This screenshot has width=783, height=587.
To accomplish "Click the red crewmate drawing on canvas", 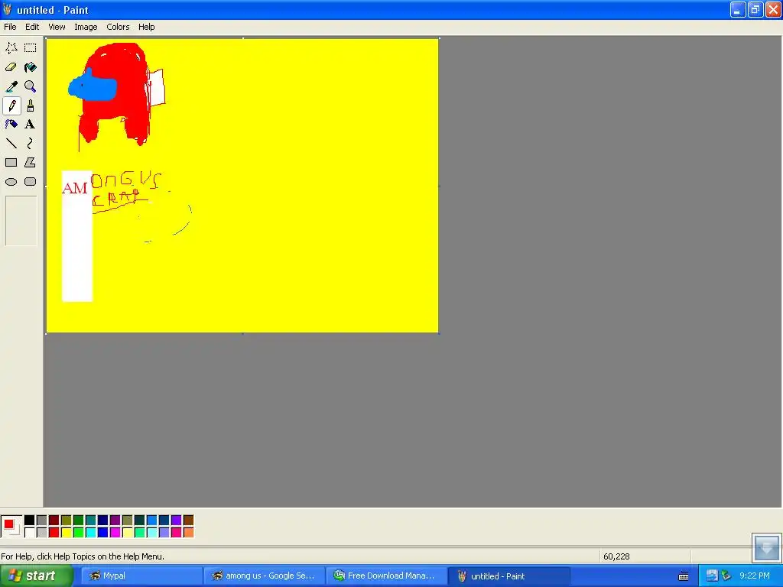I will (117, 95).
